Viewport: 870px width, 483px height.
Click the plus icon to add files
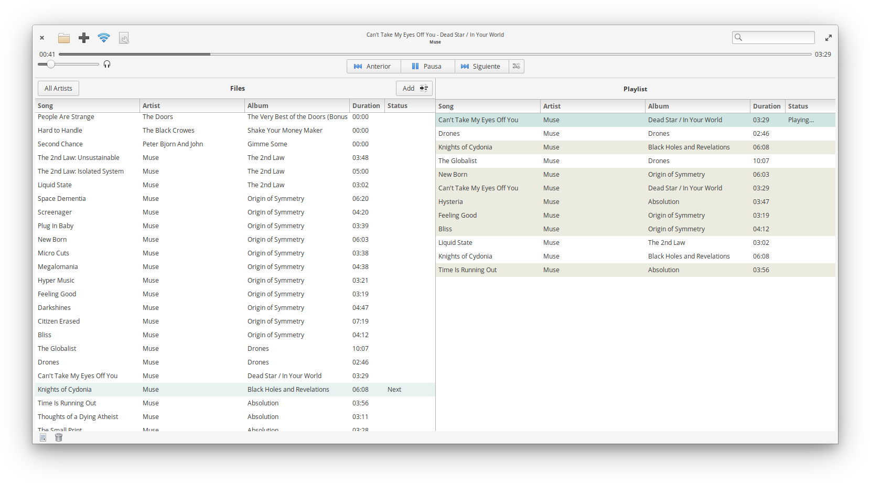tap(84, 38)
